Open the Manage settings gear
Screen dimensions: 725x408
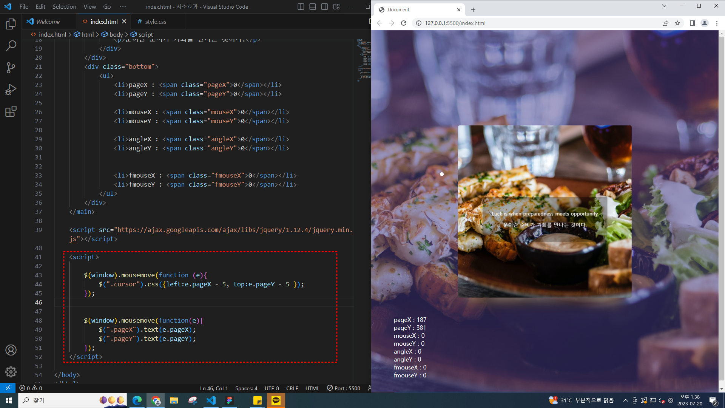pyautogui.click(x=11, y=372)
